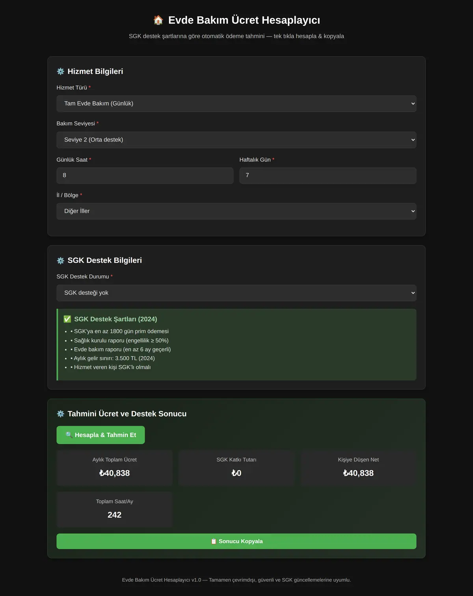The height and width of the screenshot is (596, 473).
Task: Select the Aylık Toplam Ücret result card
Action: [x=115, y=468]
